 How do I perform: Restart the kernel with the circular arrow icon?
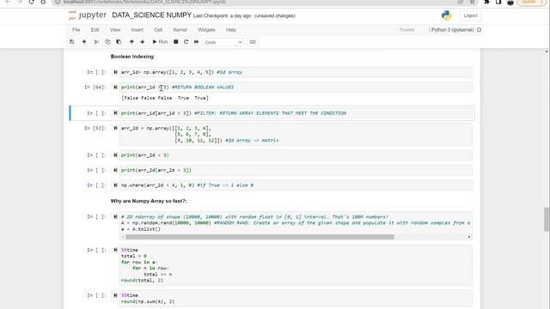186,42
